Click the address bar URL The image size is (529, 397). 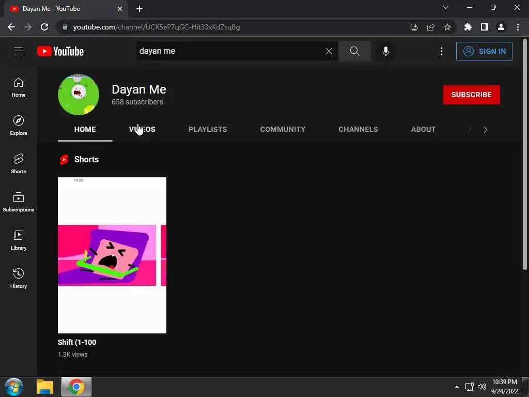point(157,27)
